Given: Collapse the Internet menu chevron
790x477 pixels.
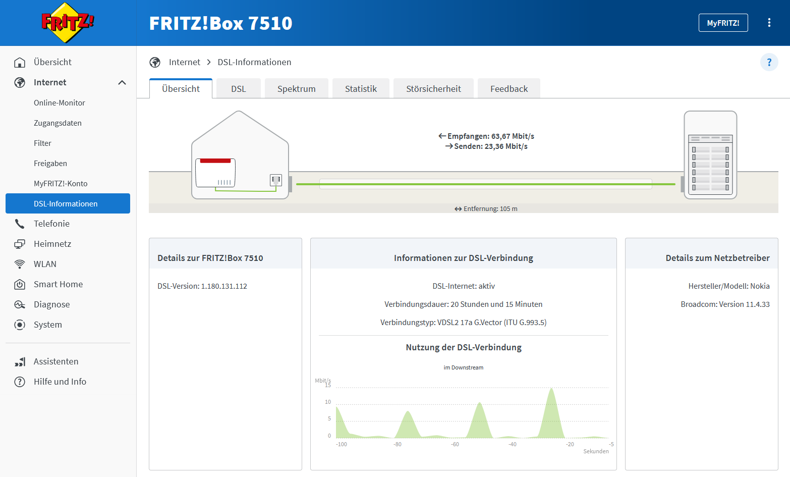Looking at the screenshot, I should 122,82.
